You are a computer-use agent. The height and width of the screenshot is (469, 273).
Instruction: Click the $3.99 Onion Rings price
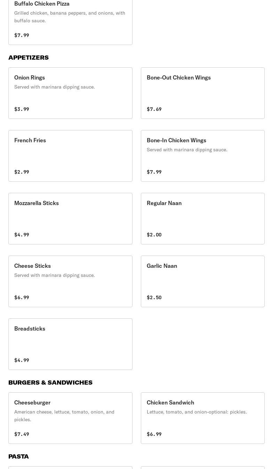[22, 109]
